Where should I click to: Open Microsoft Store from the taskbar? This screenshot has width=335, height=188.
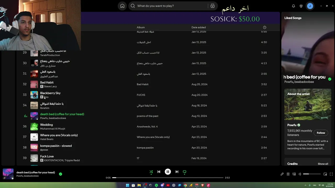pyautogui.click(x=133, y=185)
